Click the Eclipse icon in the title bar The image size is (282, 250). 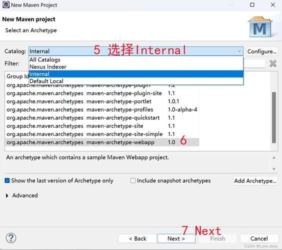pos(6,5)
